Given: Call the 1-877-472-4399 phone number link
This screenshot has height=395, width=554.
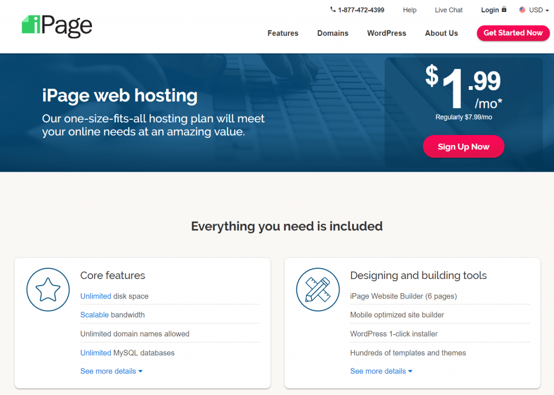Looking at the screenshot, I should click(361, 10).
